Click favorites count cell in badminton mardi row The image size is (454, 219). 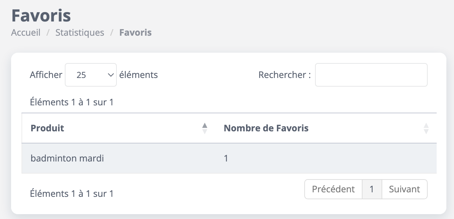point(226,159)
